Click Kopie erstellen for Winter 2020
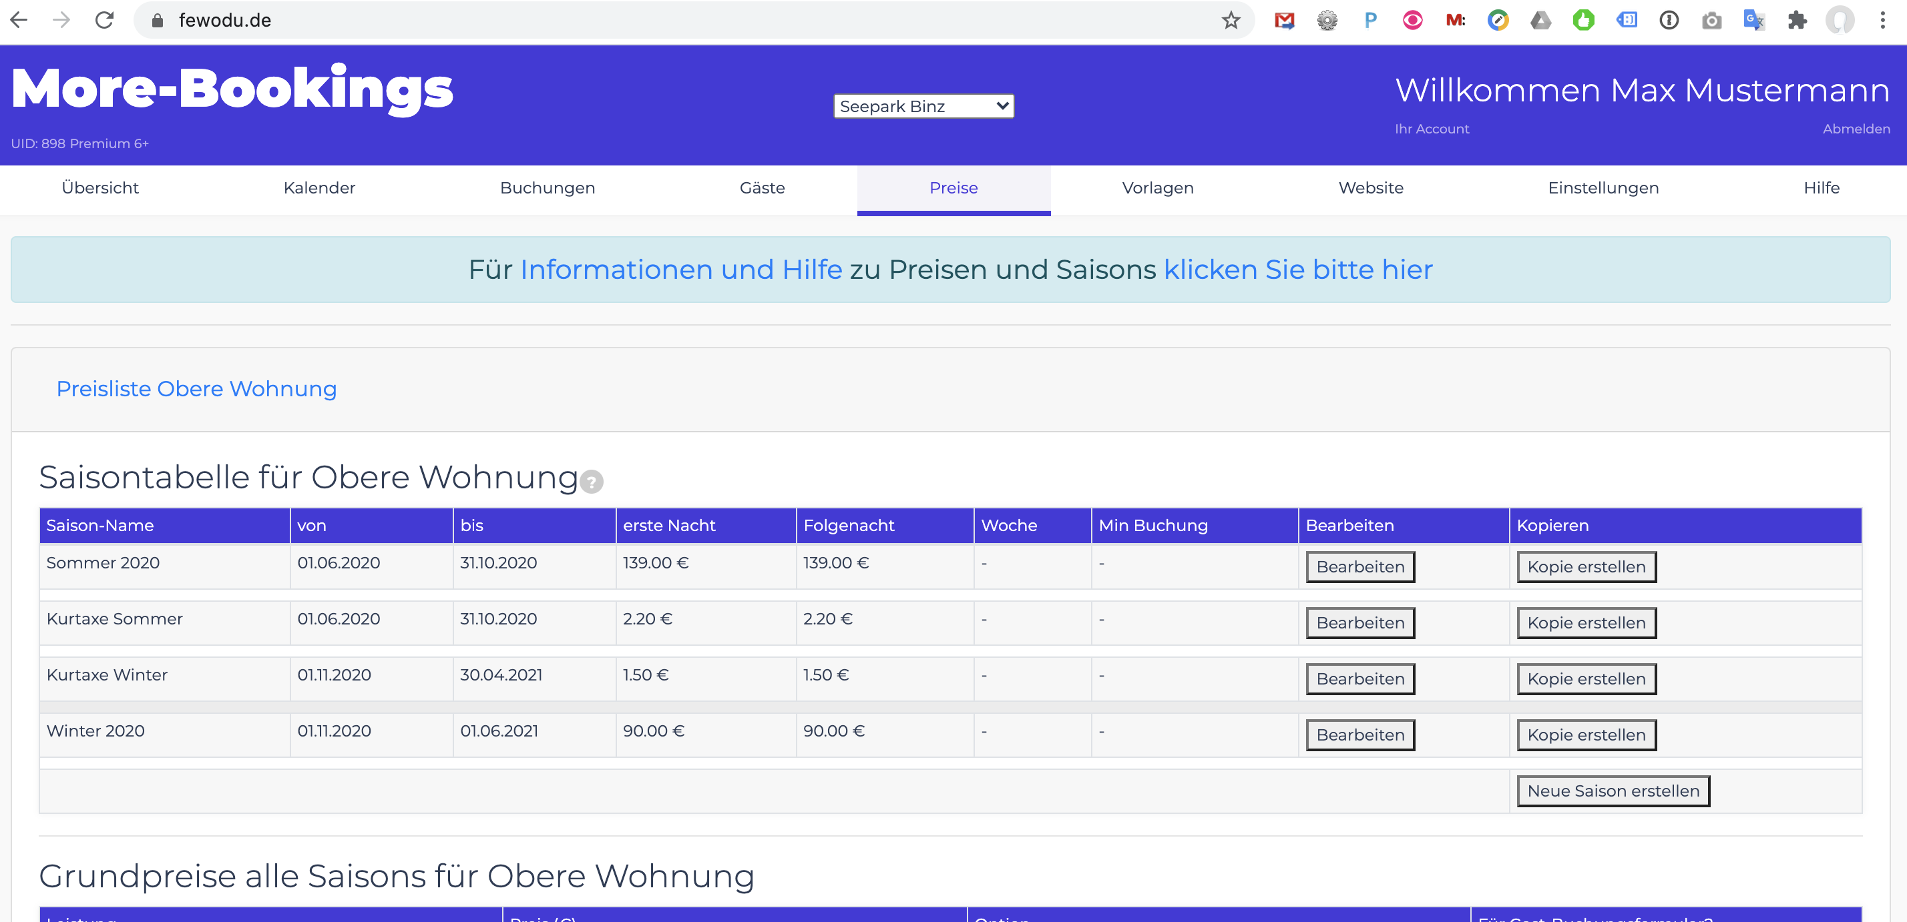 click(x=1586, y=735)
